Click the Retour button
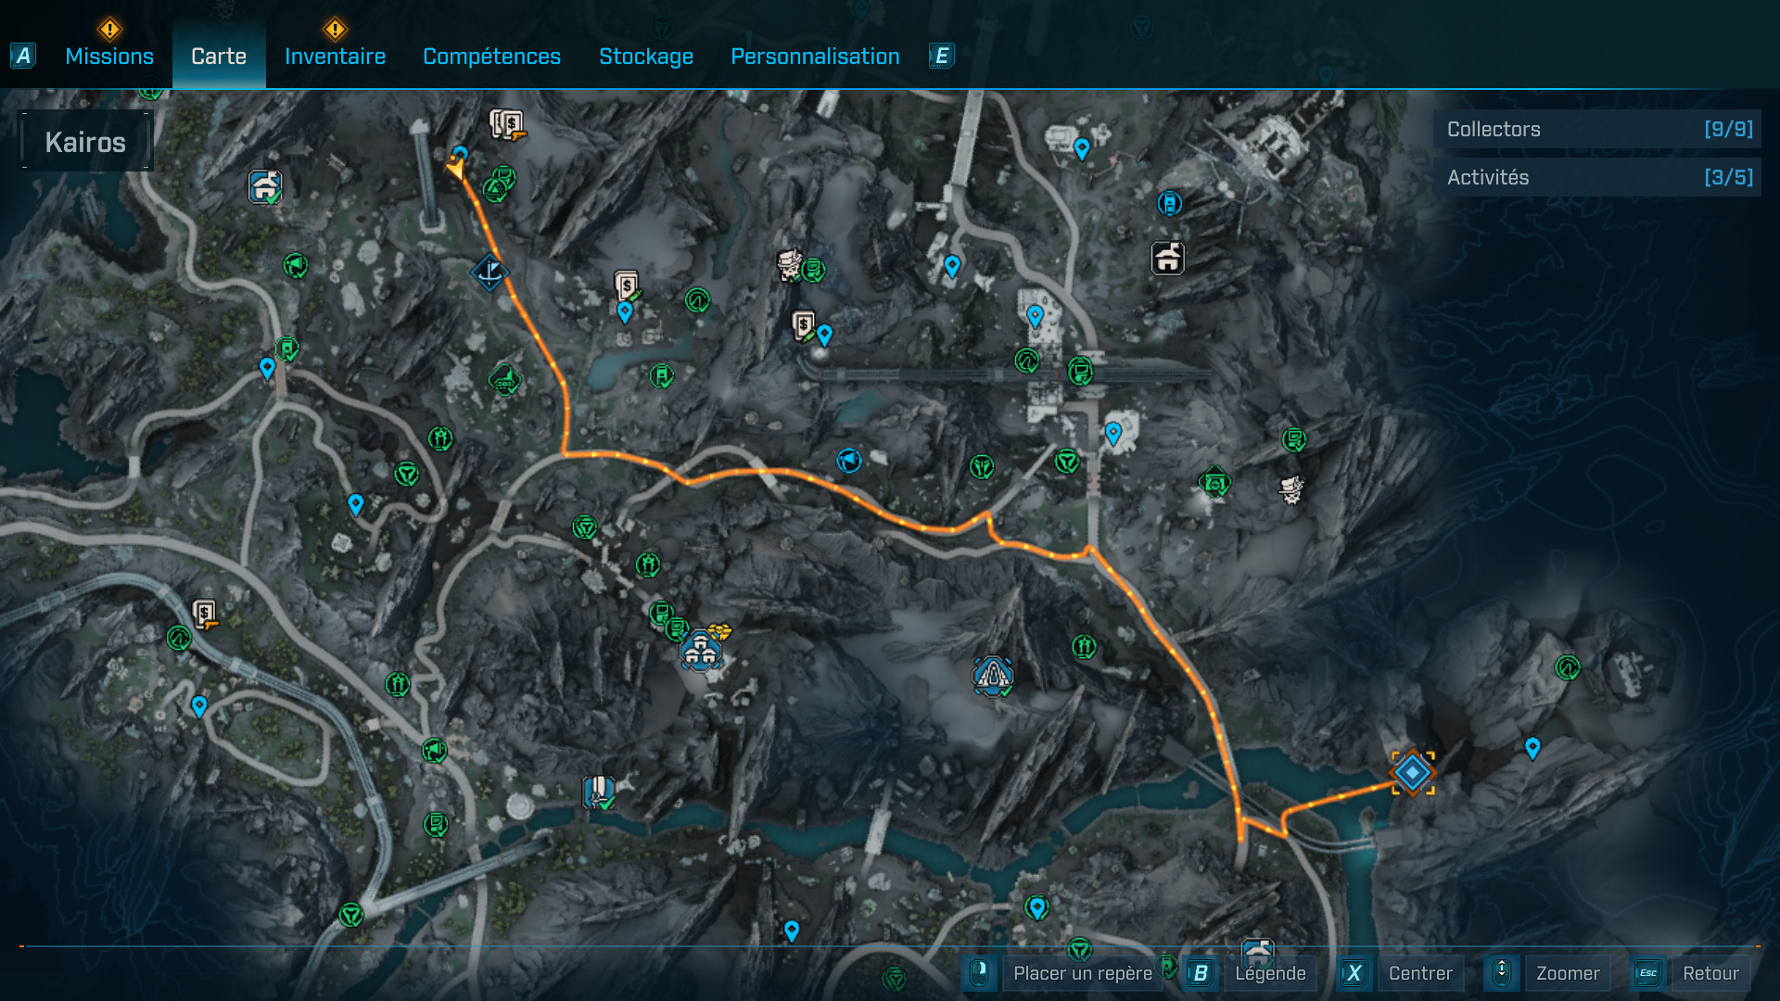 (1710, 973)
